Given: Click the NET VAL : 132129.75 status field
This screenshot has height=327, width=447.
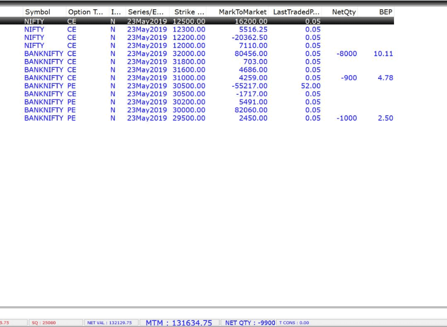Looking at the screenshot, I should (111, 323).
